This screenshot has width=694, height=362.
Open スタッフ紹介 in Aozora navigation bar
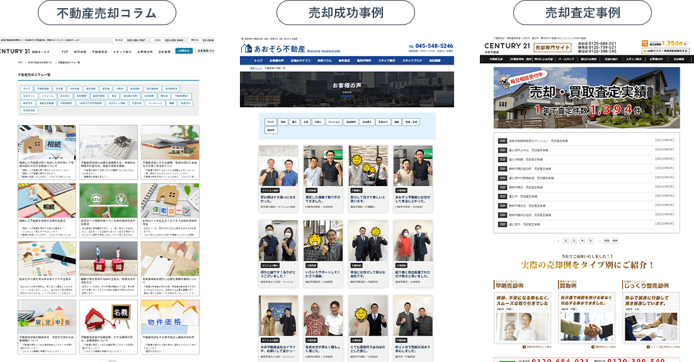387,60
